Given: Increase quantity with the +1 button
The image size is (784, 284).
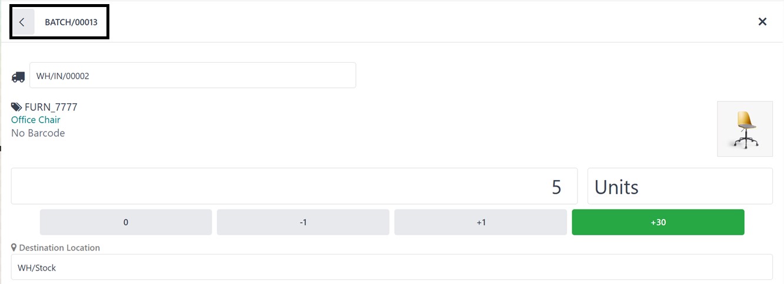Looking at the screenshot, I should [481, 222].
